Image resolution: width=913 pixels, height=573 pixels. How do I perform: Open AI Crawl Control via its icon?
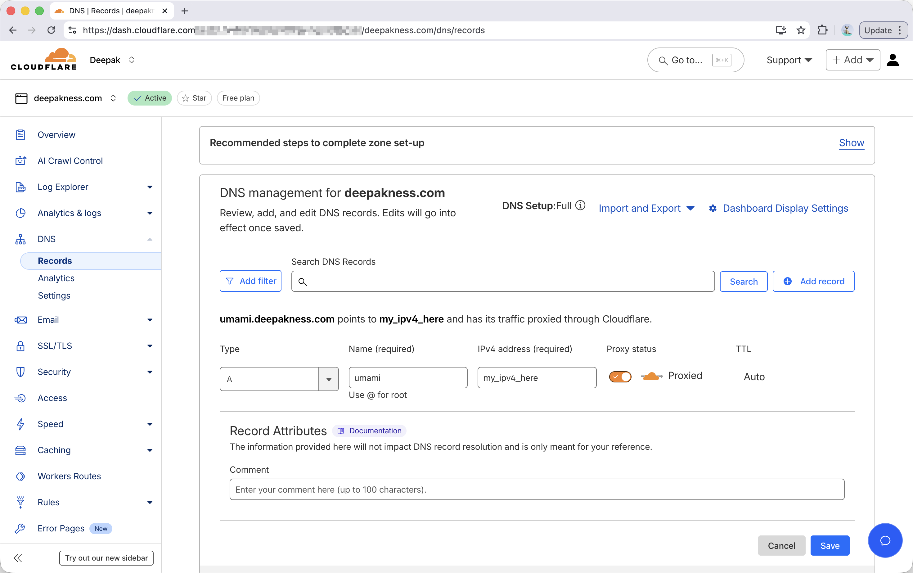[x=20, y=160]
